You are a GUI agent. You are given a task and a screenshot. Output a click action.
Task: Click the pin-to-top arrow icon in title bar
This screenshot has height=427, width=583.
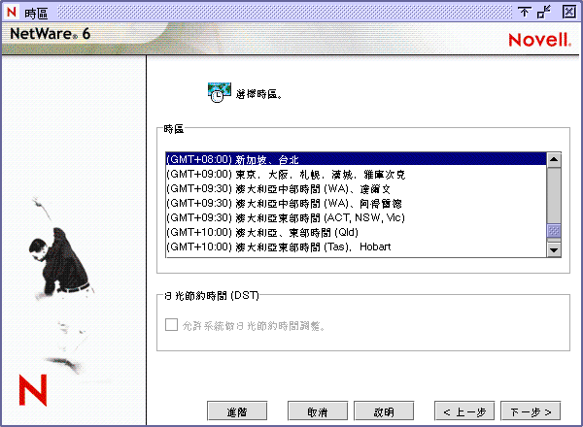[525, 13]
